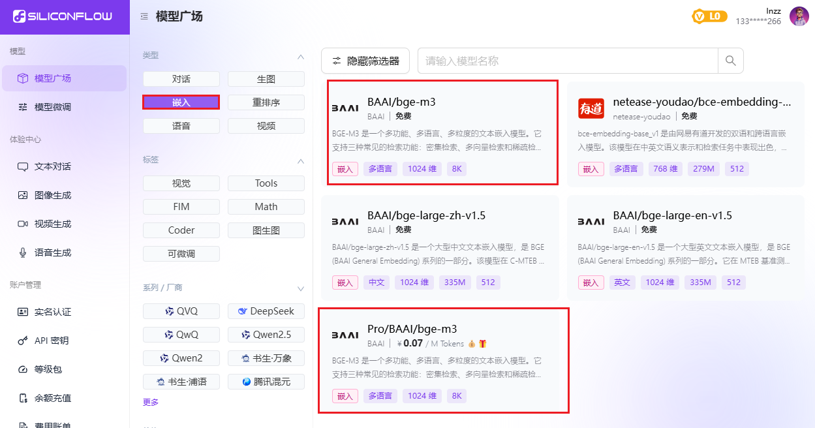Filter by 书生·浦语 series

coord(181,382)
